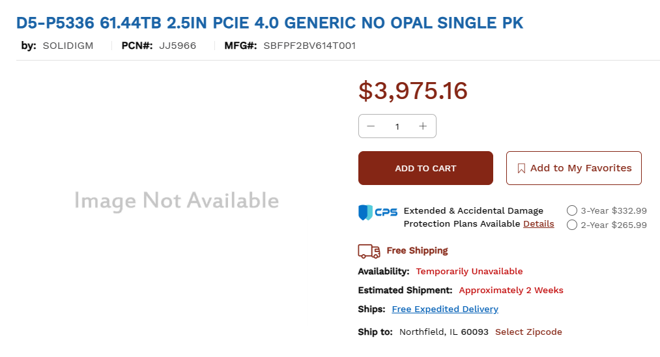This screenshot has height=357, width=660.
Task: Select the 2-Year $265.99 protection plan
Action: [x=571, y=225]
